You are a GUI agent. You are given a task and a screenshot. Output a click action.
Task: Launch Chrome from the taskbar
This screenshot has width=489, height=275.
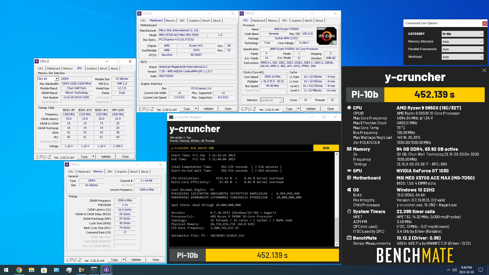pyautogui.click(x=19, y=270)
